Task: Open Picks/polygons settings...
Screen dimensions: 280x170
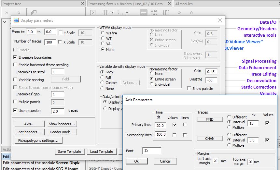Action: click(x=38, y=140)
